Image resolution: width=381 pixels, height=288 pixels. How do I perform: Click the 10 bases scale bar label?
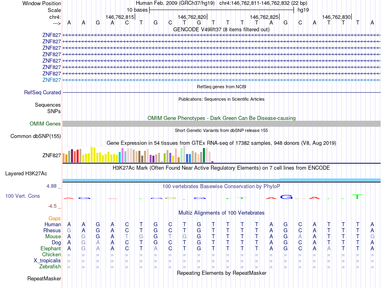pyautogui.click(x=137, y=10)
